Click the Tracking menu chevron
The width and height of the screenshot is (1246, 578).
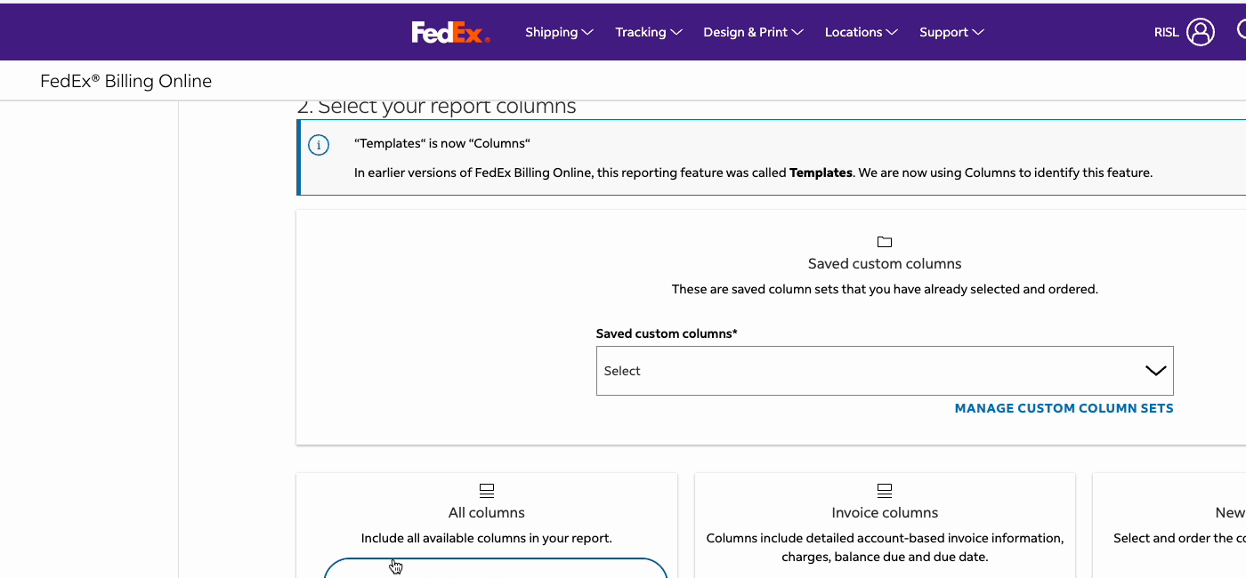[676, 32]
